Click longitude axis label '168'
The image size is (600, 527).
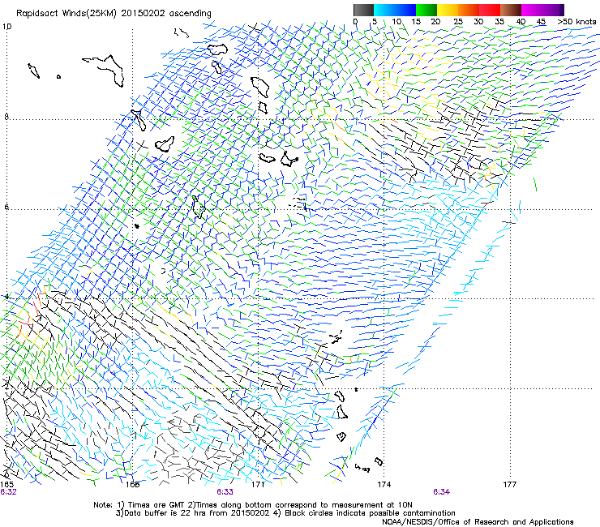[132, 484]
